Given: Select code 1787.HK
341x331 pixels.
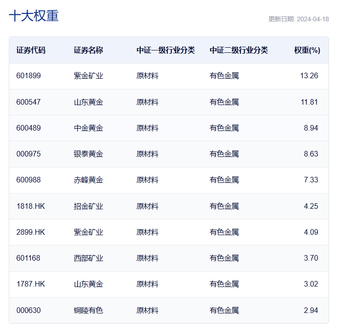Looking at the screenshot, I should 31,284.
